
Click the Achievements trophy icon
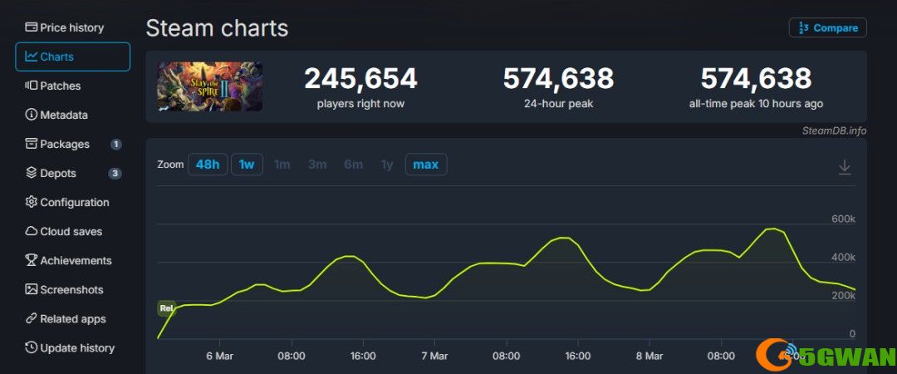[x=32, y=260]
